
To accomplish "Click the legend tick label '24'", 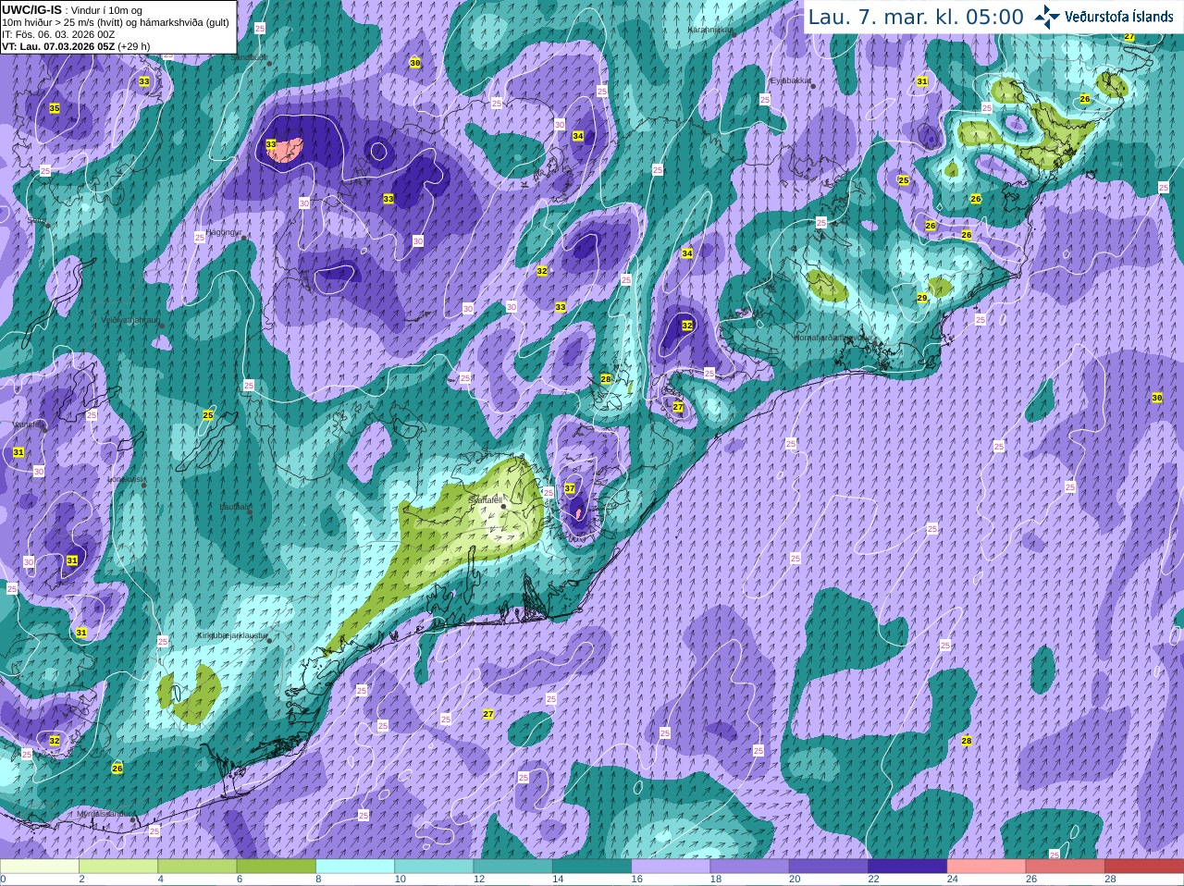I will (x=952, y=880).
